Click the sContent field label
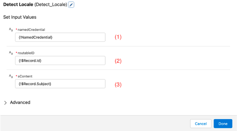Image resolution: width=237 pixels, height=131 pixels. pyautogui.click(x=25, y=76)
